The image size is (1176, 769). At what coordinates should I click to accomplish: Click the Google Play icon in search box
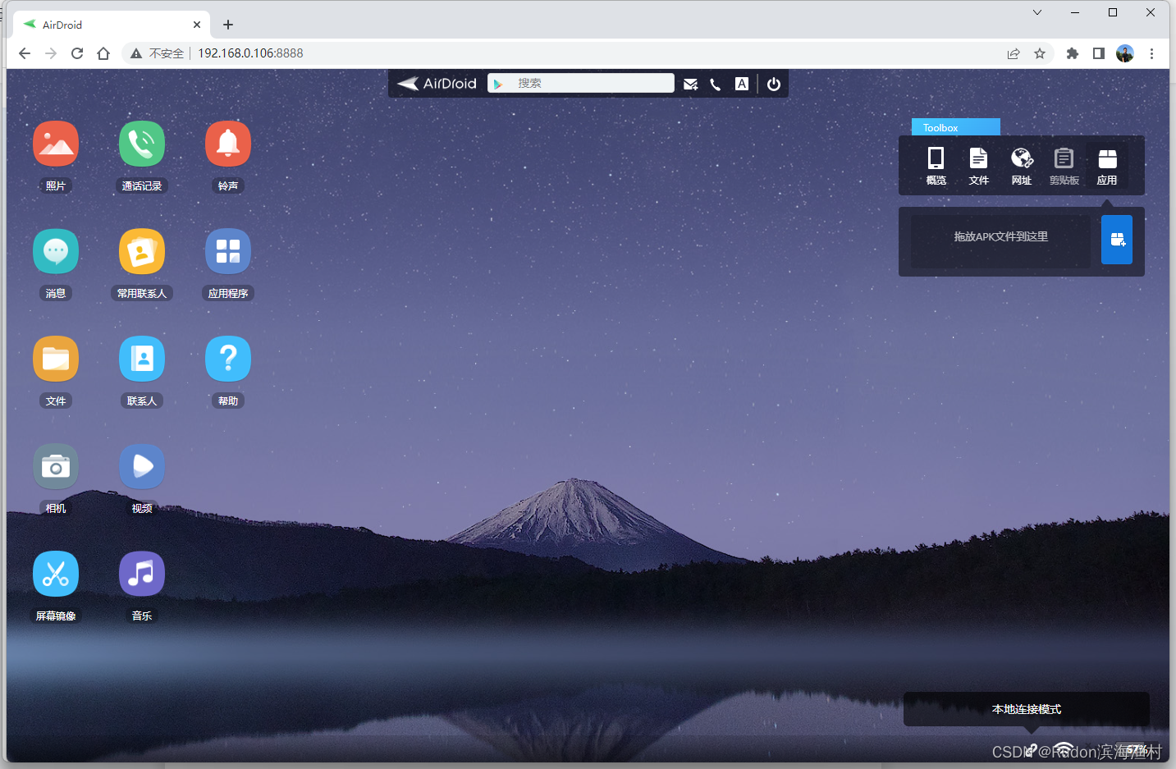[x=498, y=84]
